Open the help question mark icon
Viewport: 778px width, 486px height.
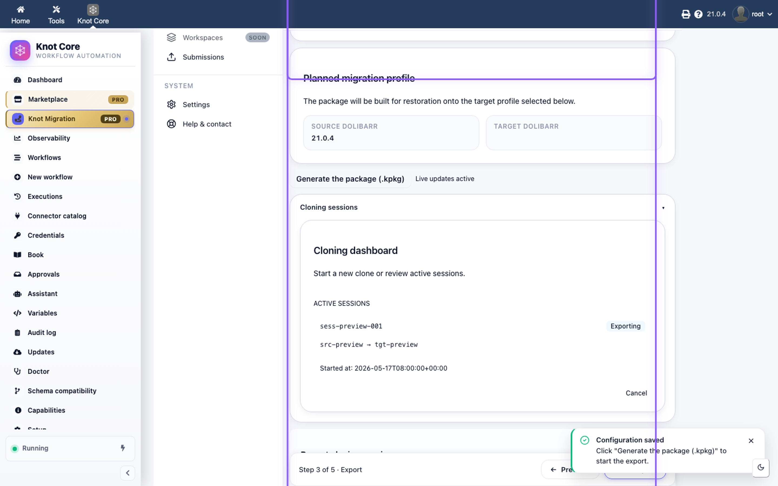coord(698,14)
